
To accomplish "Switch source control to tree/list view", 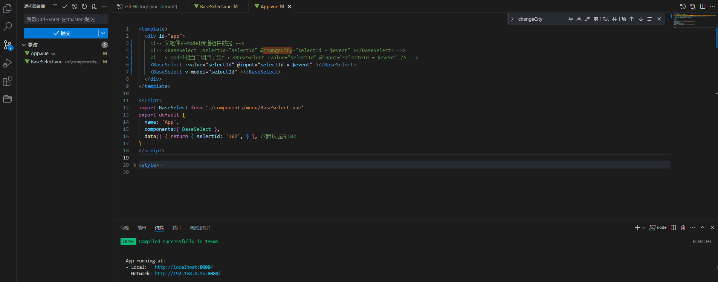I will pos(55,6).
